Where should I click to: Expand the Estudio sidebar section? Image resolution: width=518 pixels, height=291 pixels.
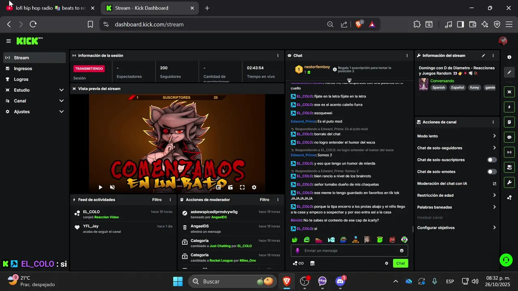tap(34, 90)
